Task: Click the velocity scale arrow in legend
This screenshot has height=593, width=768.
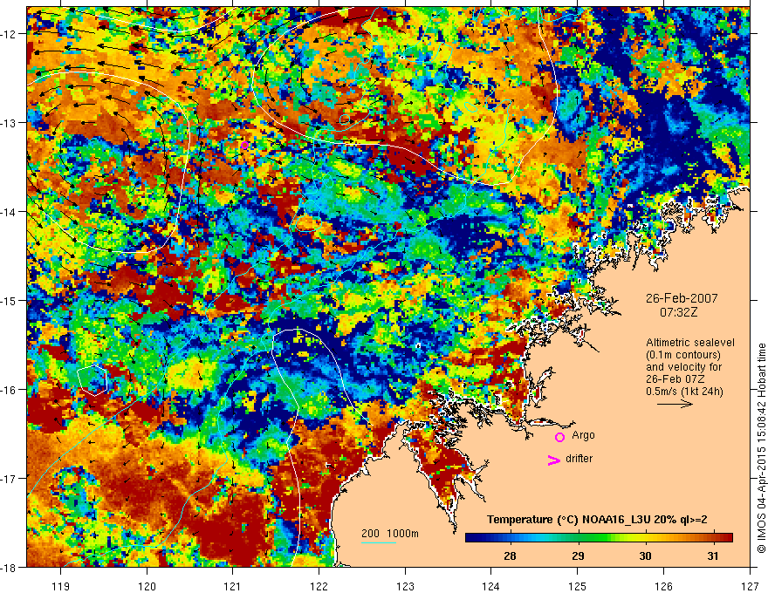Action: [x=675, y=404]
